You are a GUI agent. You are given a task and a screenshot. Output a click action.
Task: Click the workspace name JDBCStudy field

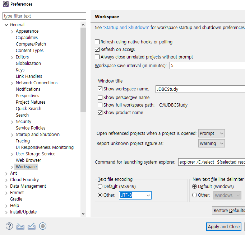click(200, 89)
